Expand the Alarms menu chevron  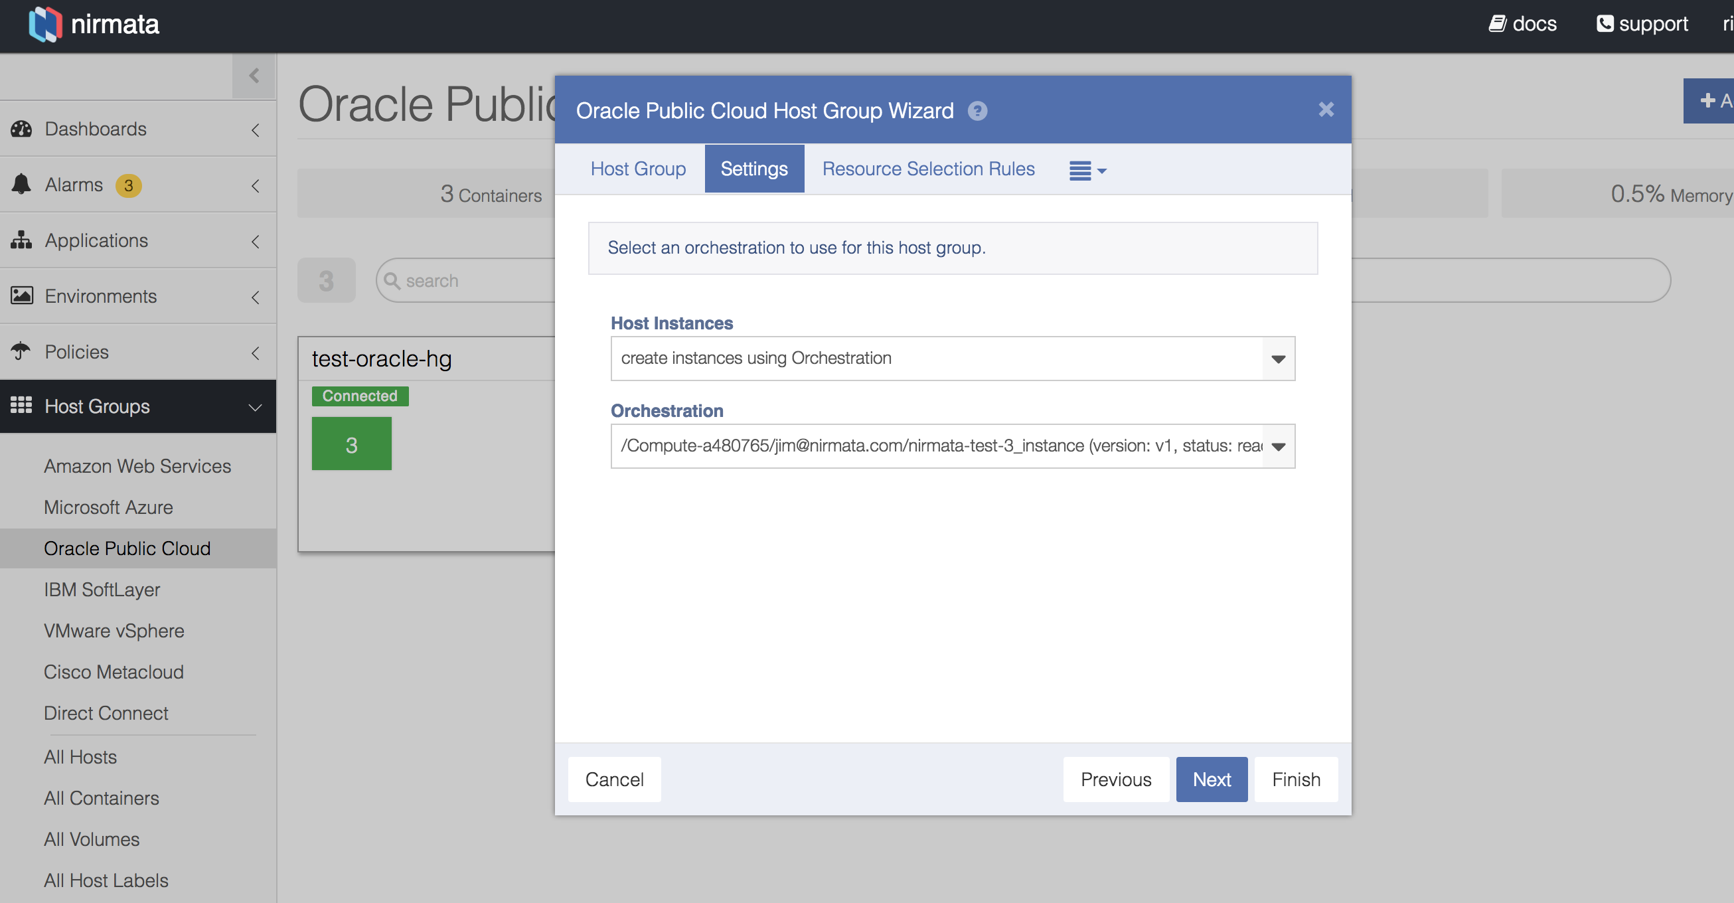pos(255,185)
